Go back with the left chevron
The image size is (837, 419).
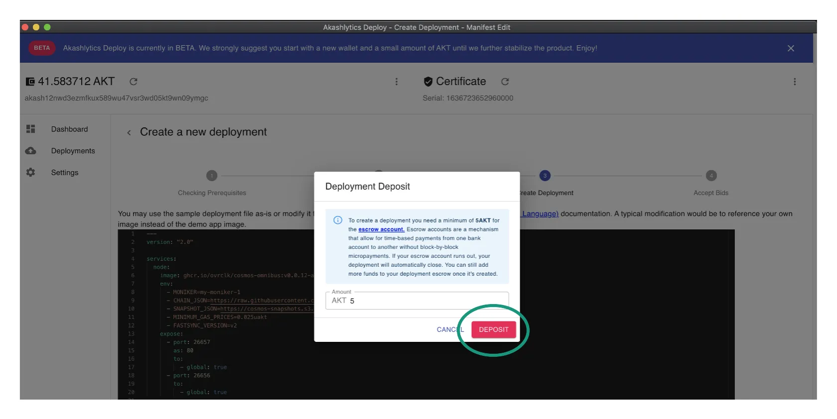[129, 132]
